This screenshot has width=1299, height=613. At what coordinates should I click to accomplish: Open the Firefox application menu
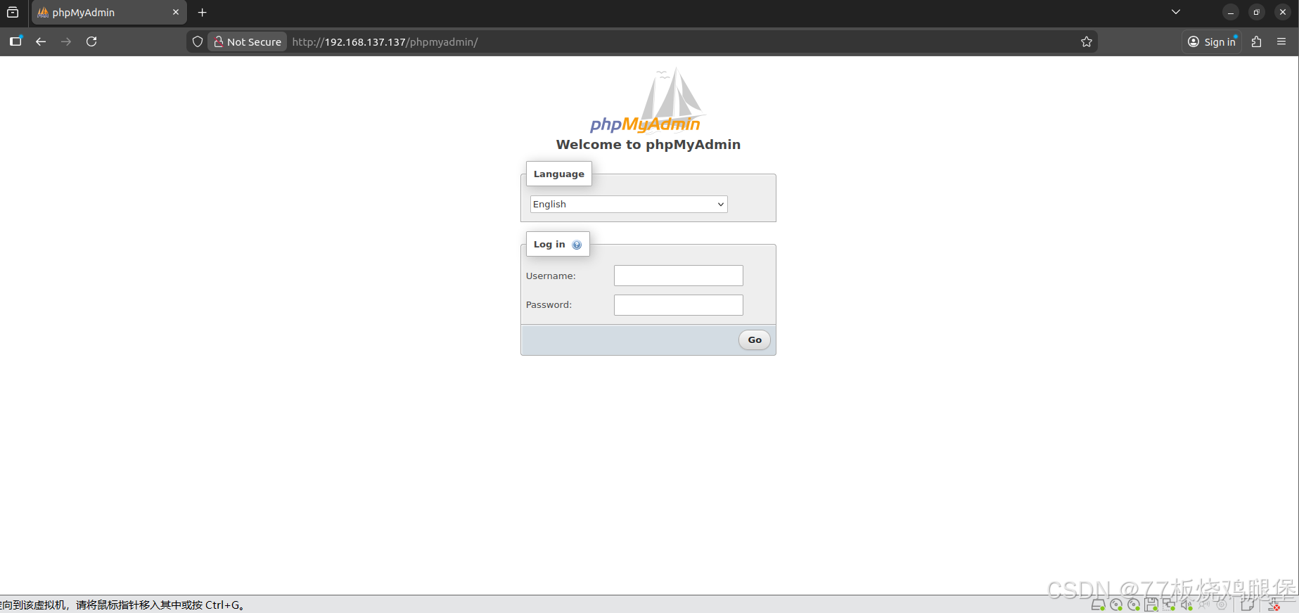pyautogui.click(x=1281, y=41)
